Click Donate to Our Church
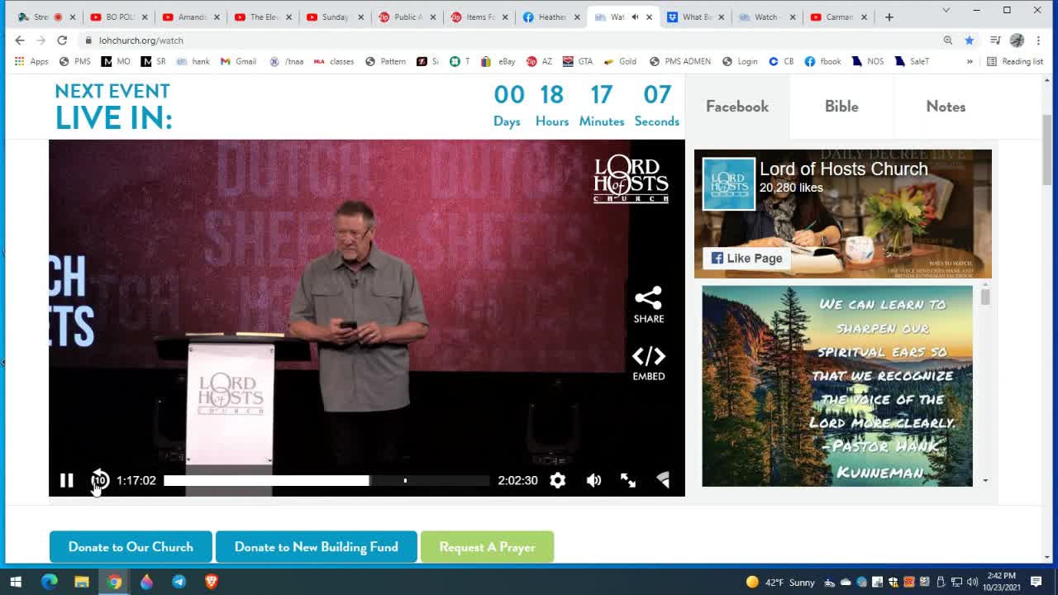This screenshot has height=595, width=1058. pos(131,547)
